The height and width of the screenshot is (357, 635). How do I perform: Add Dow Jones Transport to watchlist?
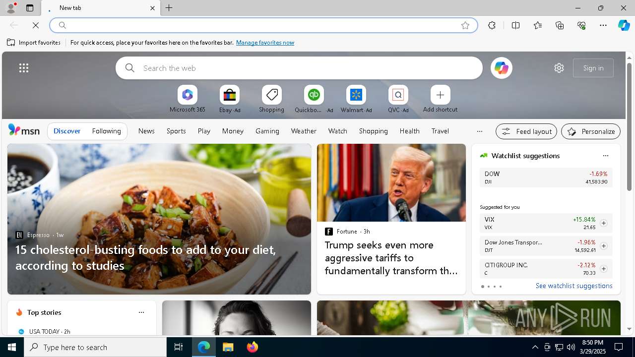[603, 246]
